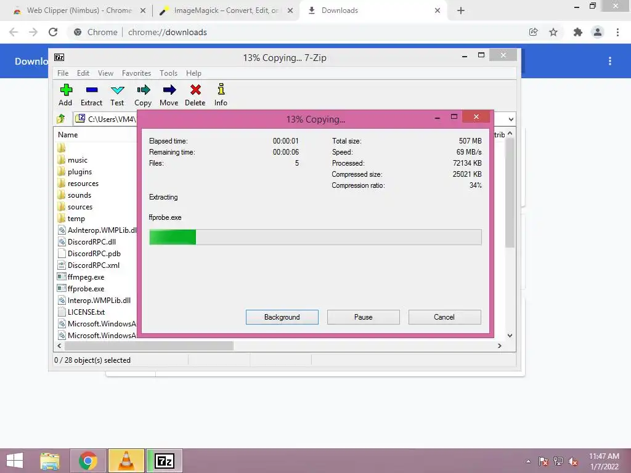The image size is (631, 473).
Task: Open the Chrome profile avatar
Action: 598,32
